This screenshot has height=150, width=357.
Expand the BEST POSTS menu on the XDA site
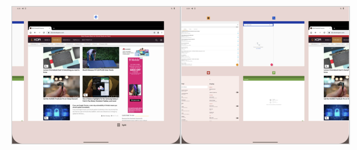click(87, 40)
